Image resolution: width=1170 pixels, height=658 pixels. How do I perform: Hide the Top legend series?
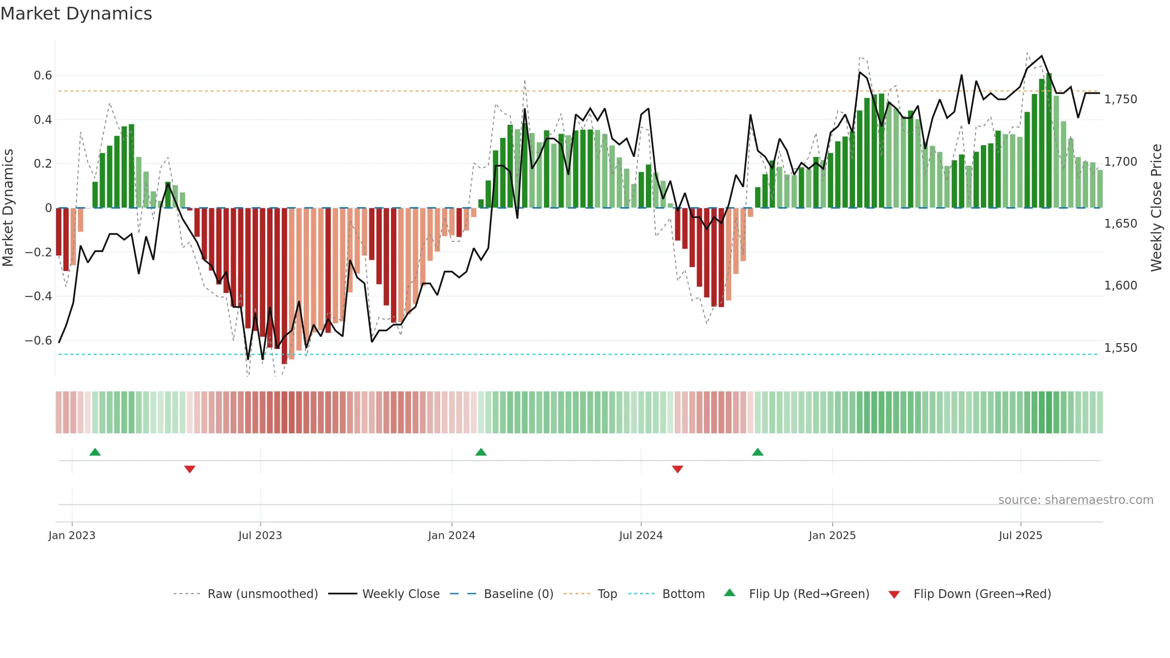click(590, 594)
